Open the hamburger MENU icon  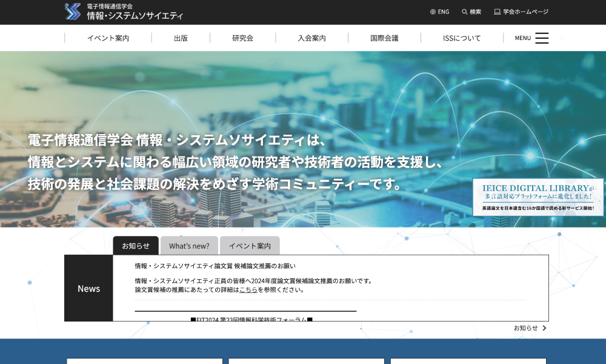[x=542, y=38]
